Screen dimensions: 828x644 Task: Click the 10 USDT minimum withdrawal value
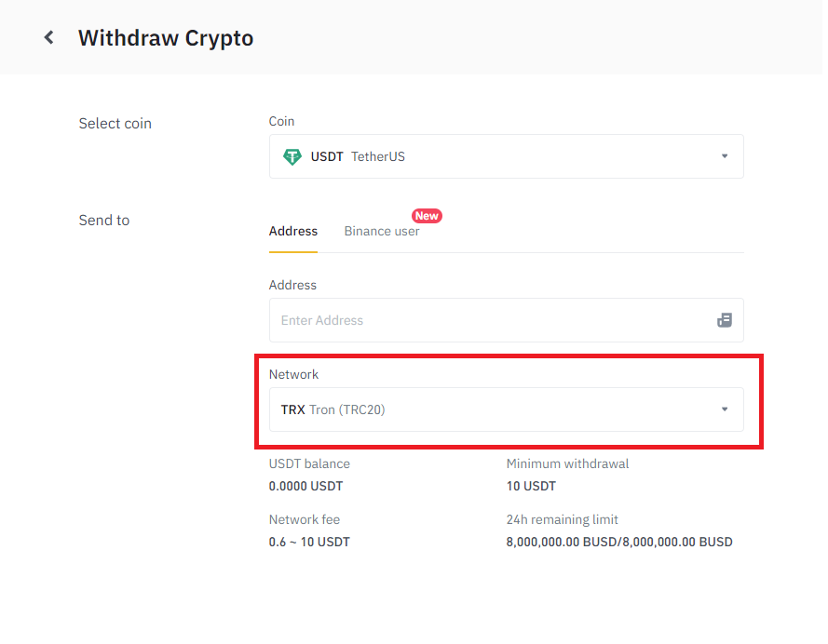tap(531, 487)
